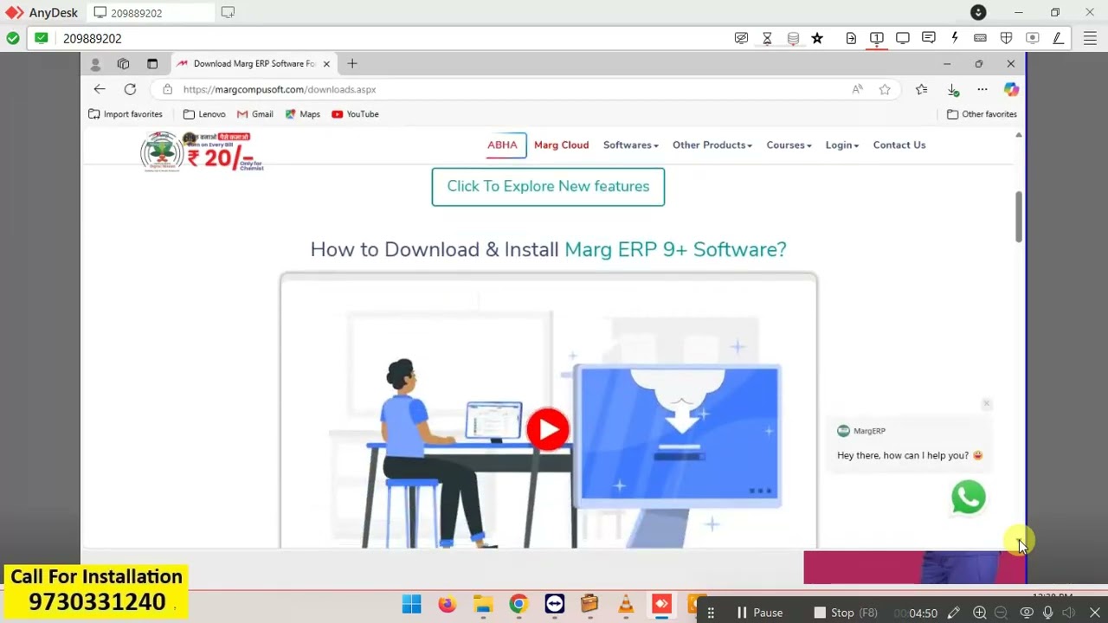
Task: Click the Read aloud icon in address bar
Action: point(857,89)
